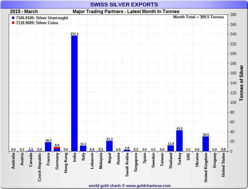Click the SWISS SILVER EXPORTS title

point(124,5)
